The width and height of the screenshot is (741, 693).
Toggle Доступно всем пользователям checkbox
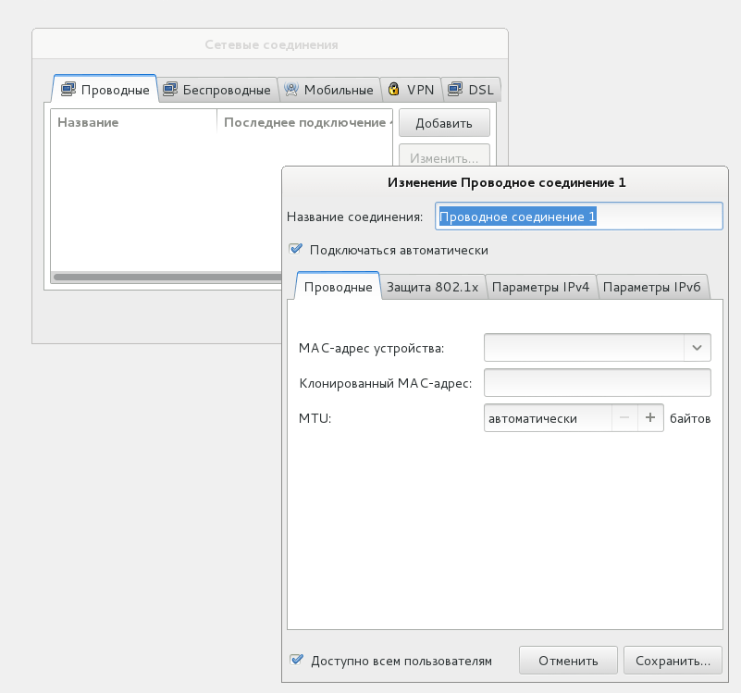point(296,660)
